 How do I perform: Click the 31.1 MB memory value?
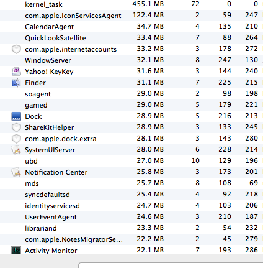coord(150,82)
